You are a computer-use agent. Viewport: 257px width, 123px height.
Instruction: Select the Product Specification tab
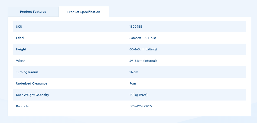84,12
